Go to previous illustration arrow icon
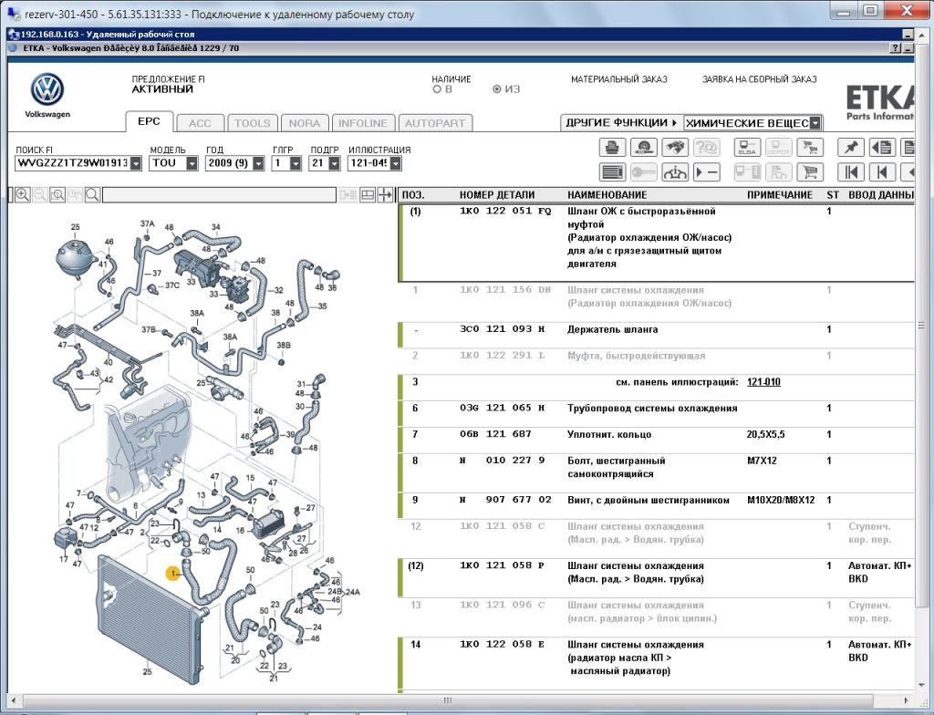Screen dimensions: 934x715 882,172
